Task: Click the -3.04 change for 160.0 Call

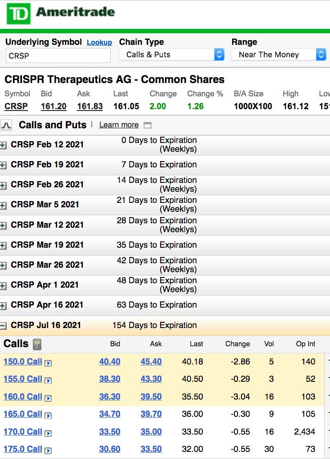Action: (240, 397)
